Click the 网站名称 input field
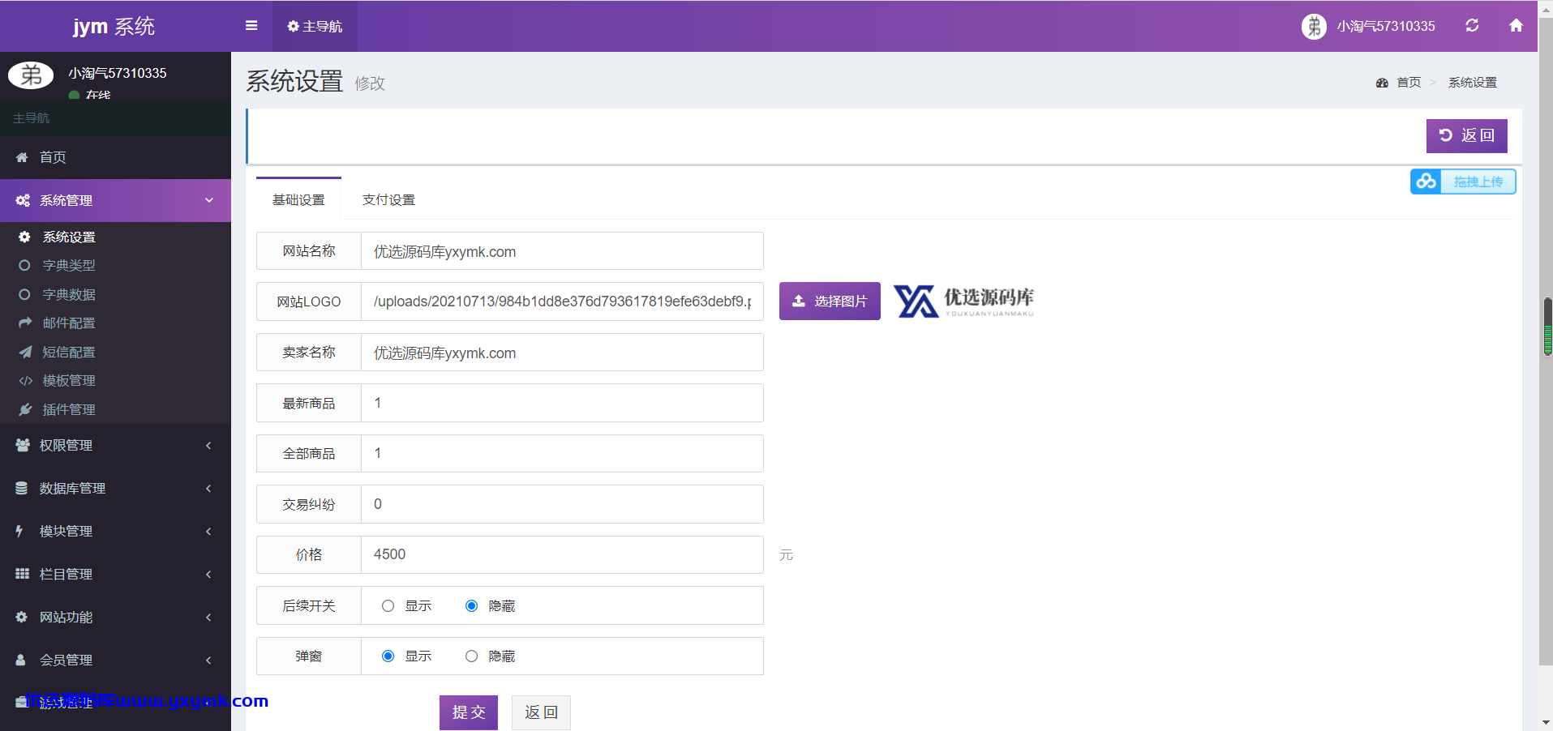The width and height of the screenshot is (1553, 731). 562,251
